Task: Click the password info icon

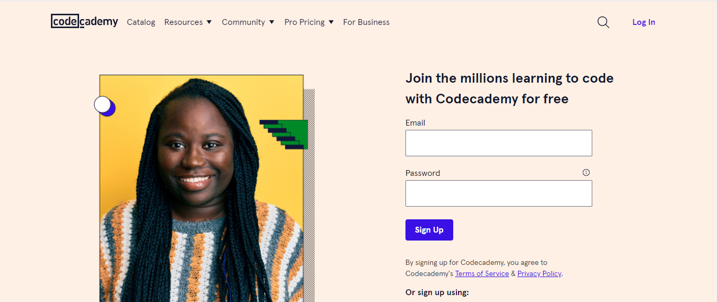Action: click(586, 173)
